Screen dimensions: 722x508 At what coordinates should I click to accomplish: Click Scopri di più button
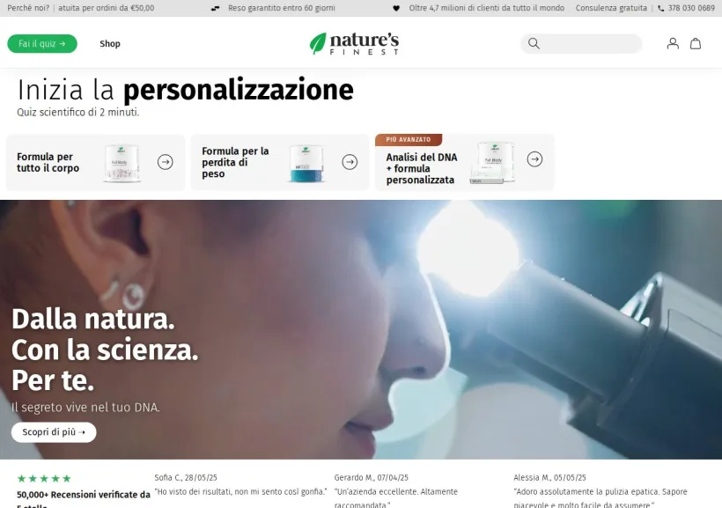pyautogui.click(x=54, y=432)
